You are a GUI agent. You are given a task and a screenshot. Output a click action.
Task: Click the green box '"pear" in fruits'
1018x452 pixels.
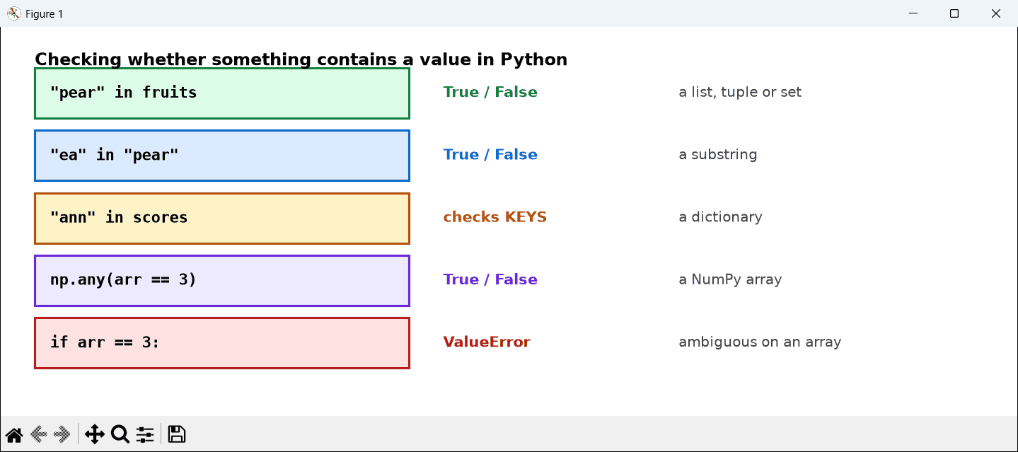tap(222, 93)
